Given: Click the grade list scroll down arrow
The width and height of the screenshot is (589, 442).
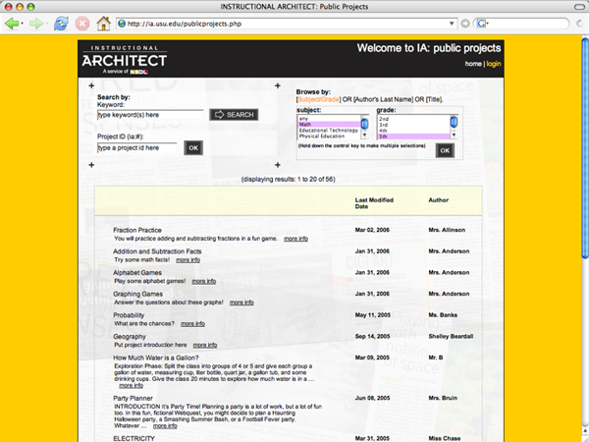Looking at the screenshot, I should (x=455, y=135).
